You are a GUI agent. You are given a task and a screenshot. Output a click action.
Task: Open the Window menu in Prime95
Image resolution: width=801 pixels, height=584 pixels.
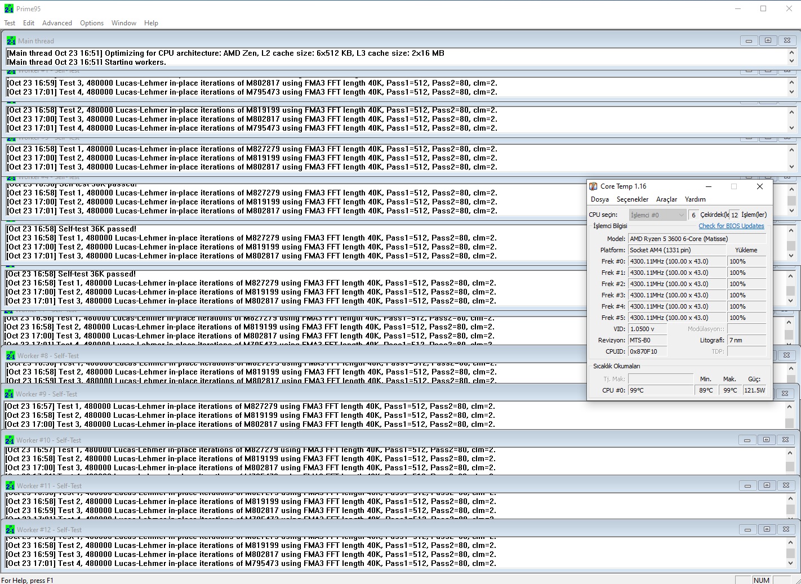[124, 23]
